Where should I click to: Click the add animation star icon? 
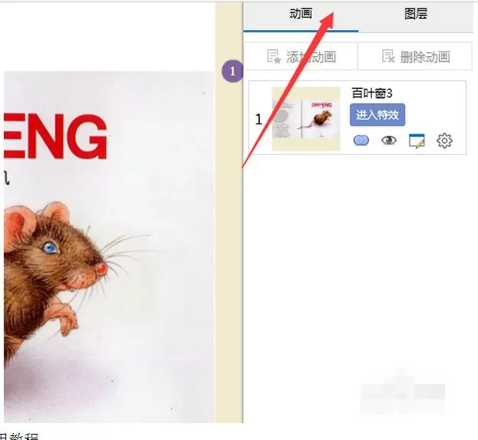click(x=273, y=57)
